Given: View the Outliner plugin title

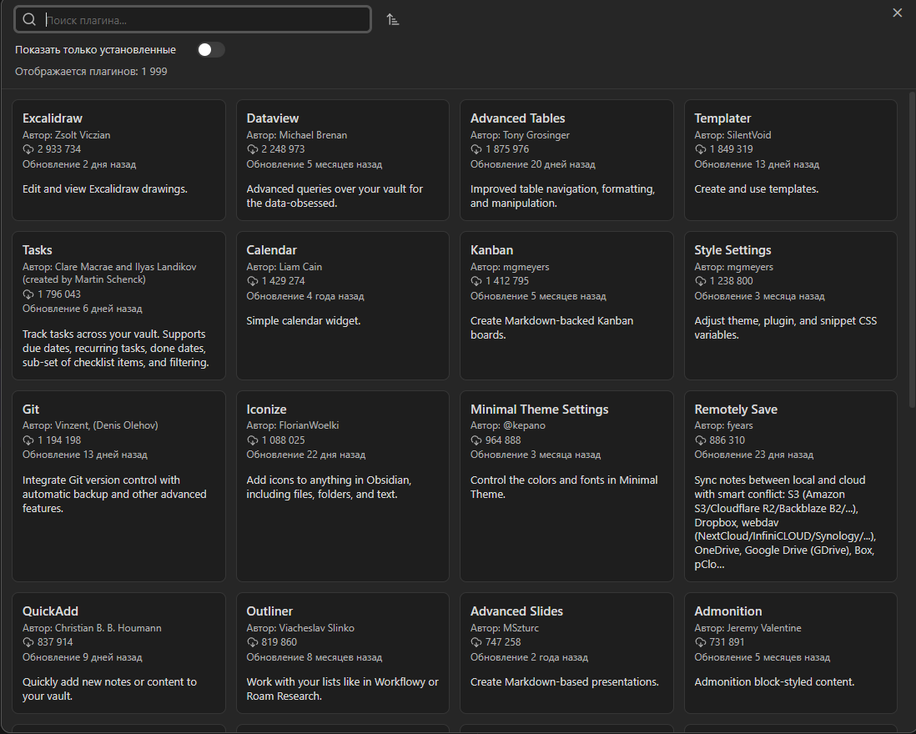Looking at the screenshot, I should coord(269,611).
